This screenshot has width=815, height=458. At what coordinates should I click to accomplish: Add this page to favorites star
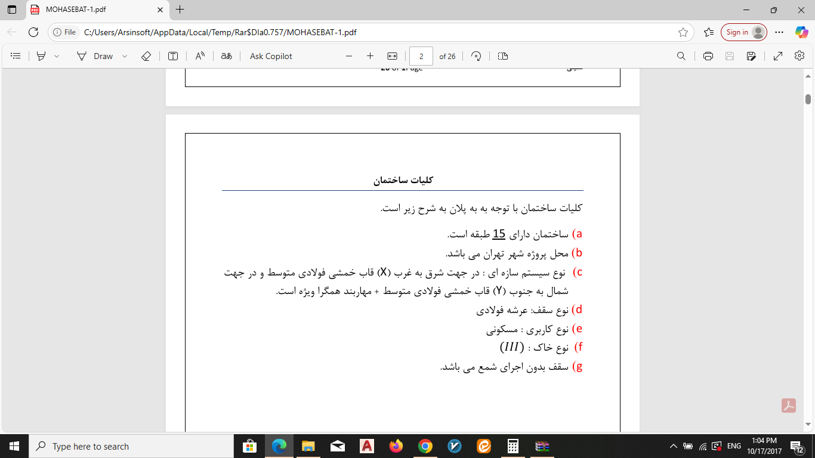pyautogui.click(x=683, y=32)
